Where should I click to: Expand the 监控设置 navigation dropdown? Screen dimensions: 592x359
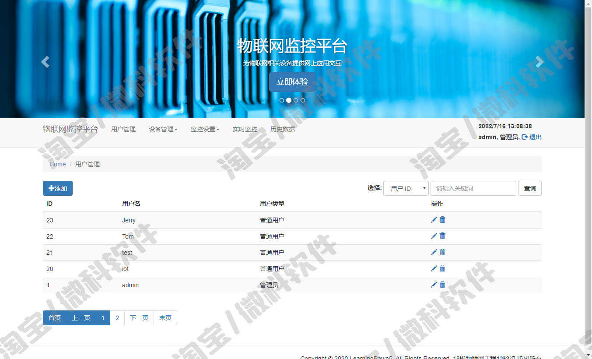[x=205, y=129]
